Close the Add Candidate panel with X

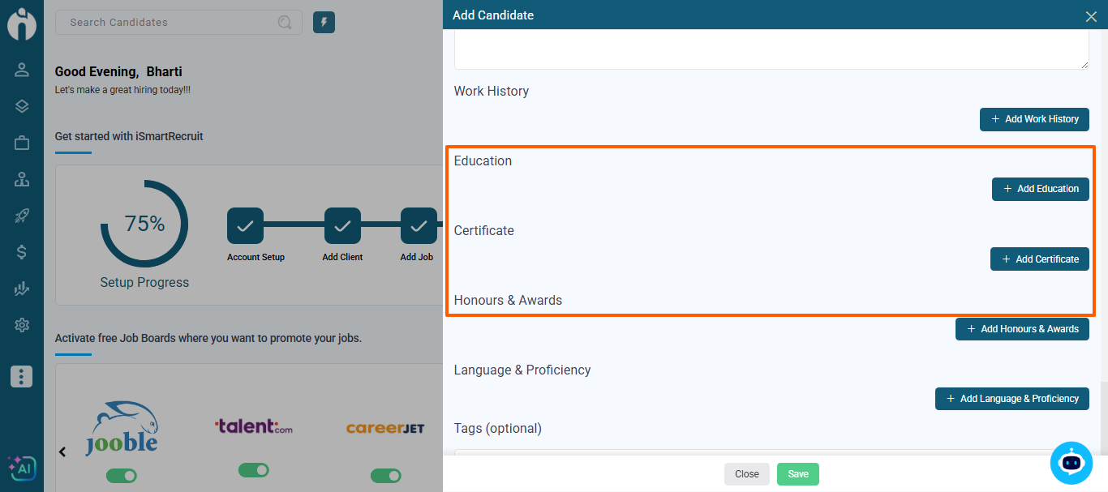(x=1090, y=16)
